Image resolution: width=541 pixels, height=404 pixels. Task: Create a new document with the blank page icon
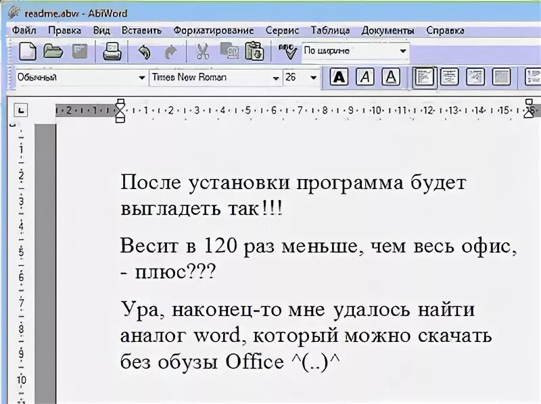pyautogui.click(x=27, y=51)
